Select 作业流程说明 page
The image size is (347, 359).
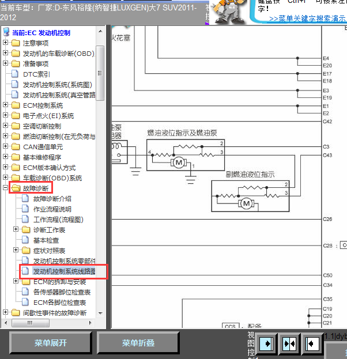[52, 209]
